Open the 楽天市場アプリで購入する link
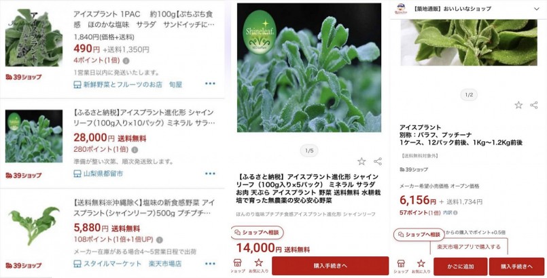 pyautogui.click(x=469, y=247)
